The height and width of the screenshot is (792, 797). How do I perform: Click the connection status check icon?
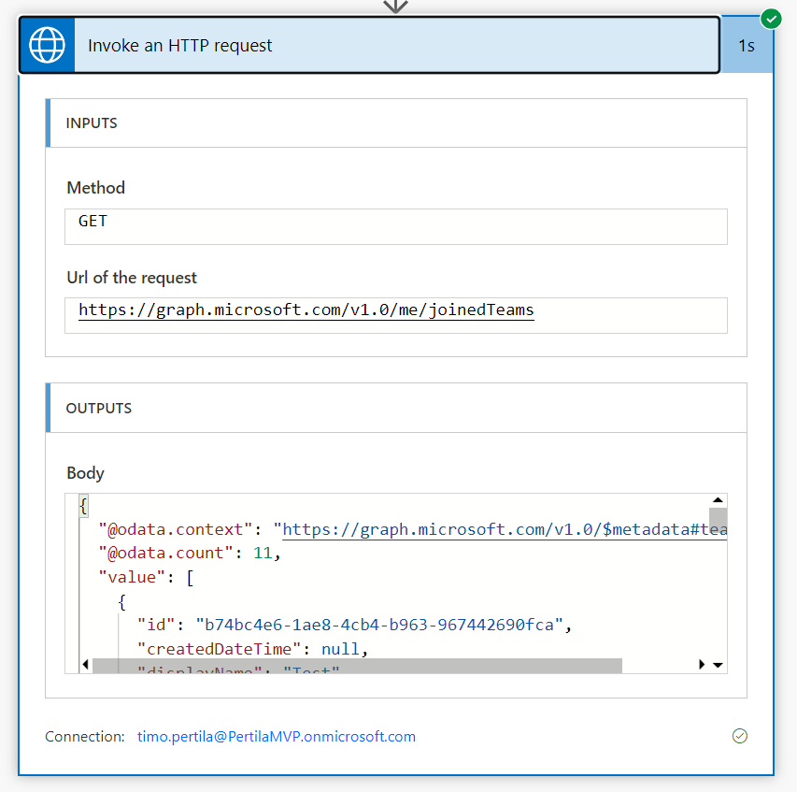pyautogui.click(x=739, y=736)
